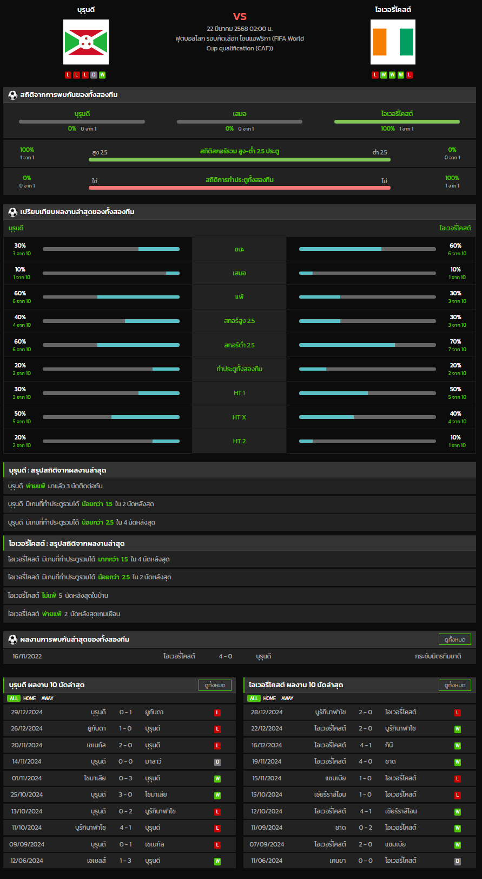Click the Burundi name in the match header

[x=86, y=10]
